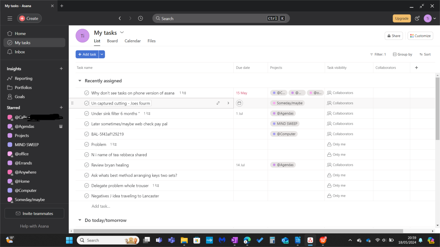Complete the Later sometimes/maybe web check task

click(86, 124)
